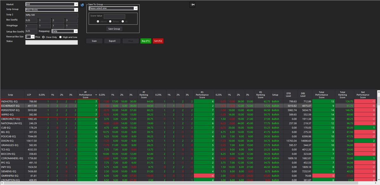Expand the Reversal Box Size dropdown
Screen dimensions: 380x185
tap(30, 37)
